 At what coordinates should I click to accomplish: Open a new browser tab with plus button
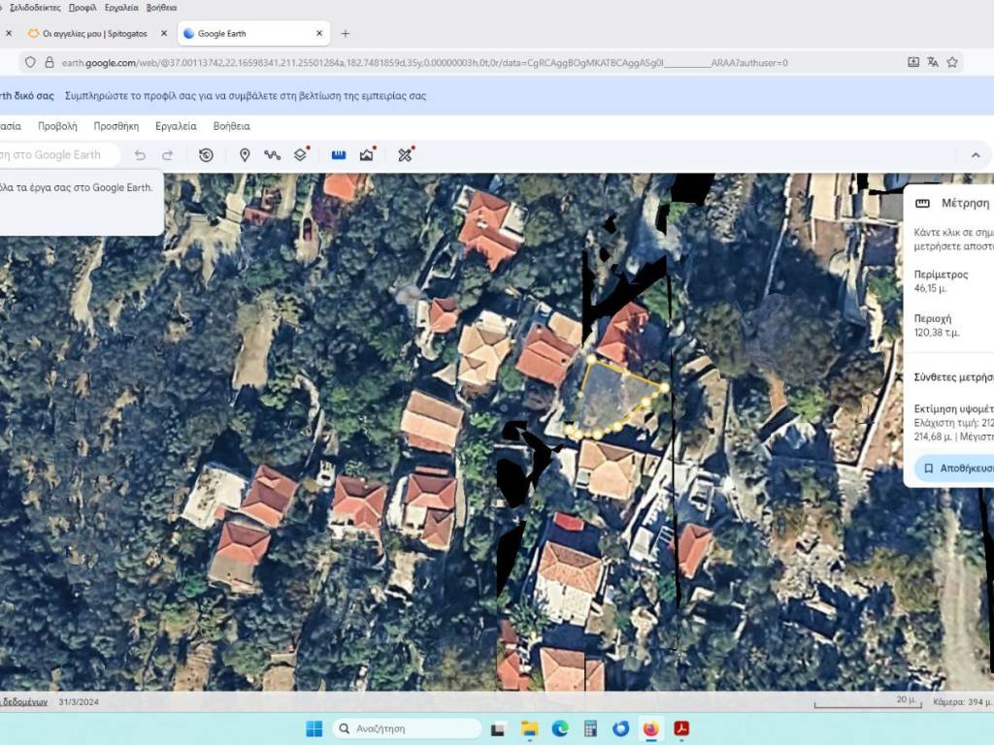coord(345,34)
